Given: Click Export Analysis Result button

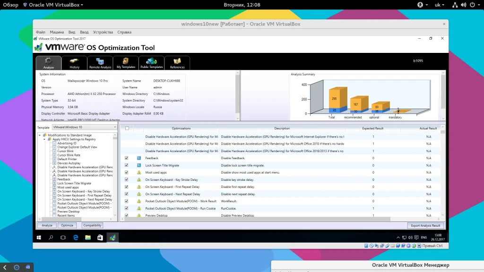Looking at the screenshot, I should 425,226.
